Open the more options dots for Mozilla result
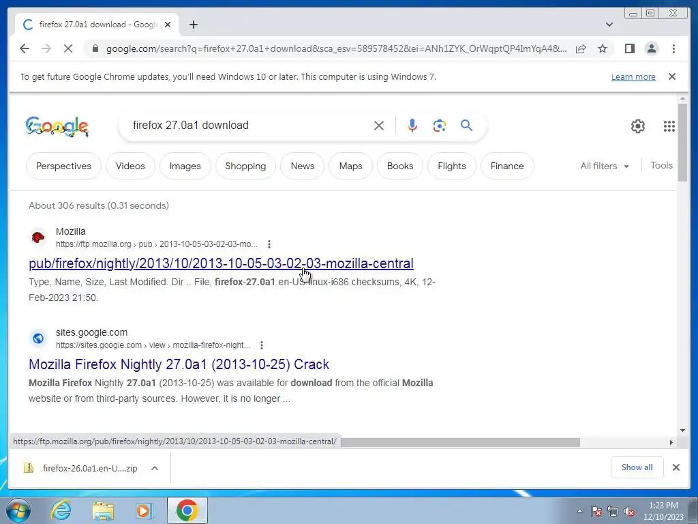Viewport: 698px width, 524px height. pyautogui.click(x=269, y=244)
